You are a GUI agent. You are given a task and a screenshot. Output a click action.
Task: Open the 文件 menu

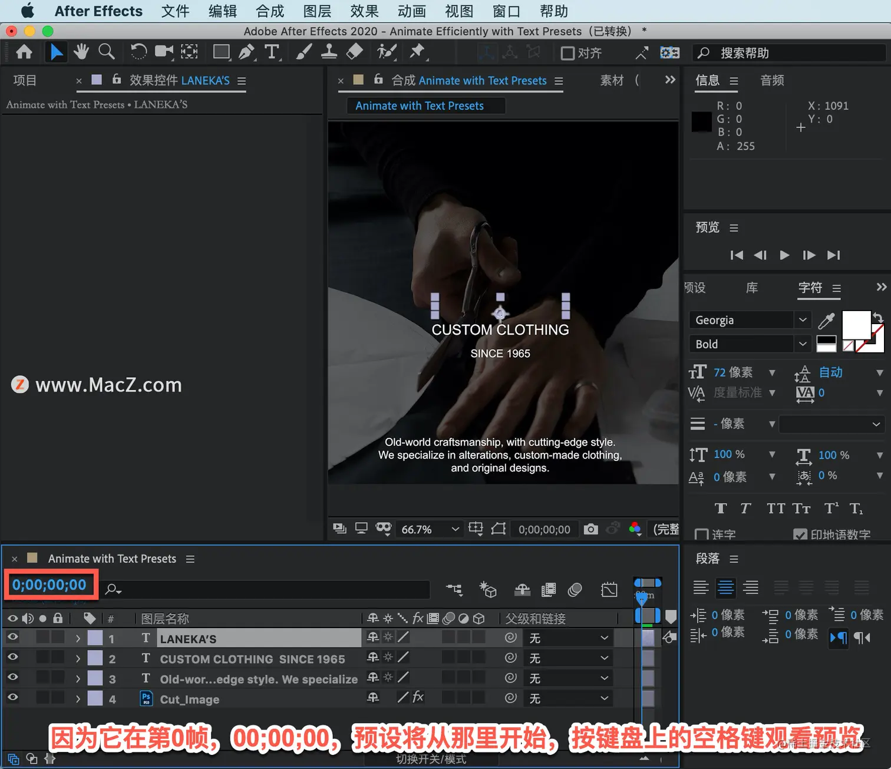[175, 11]
